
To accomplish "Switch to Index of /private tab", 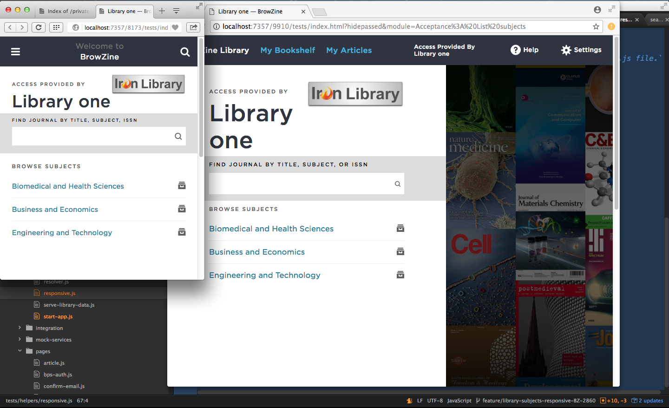I will click(65, 11).
